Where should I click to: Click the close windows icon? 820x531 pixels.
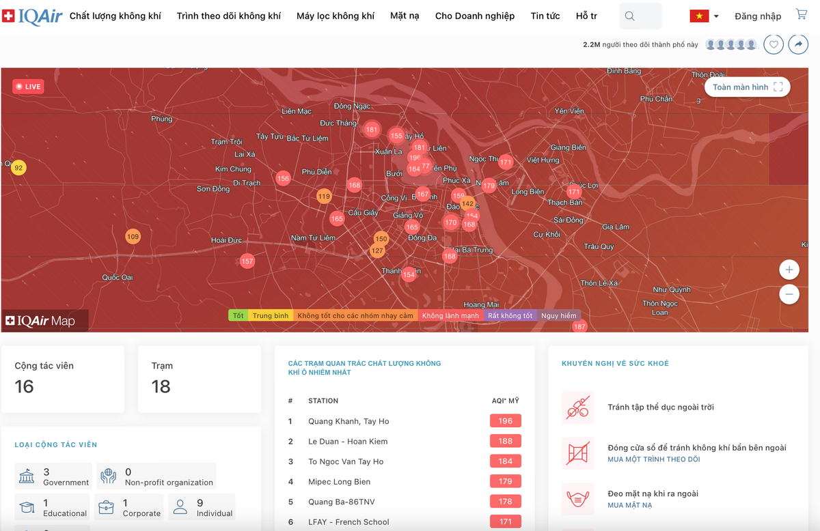point(578,453)
